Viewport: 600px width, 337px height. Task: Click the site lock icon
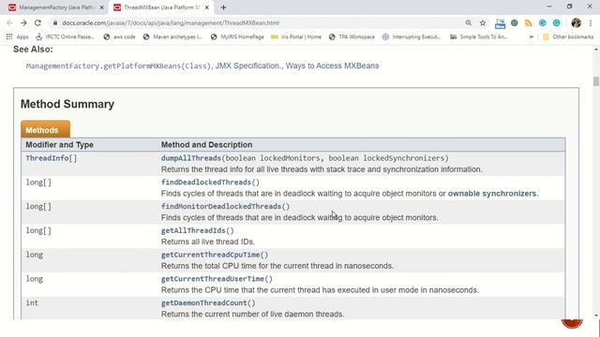[x=55, y=22]
